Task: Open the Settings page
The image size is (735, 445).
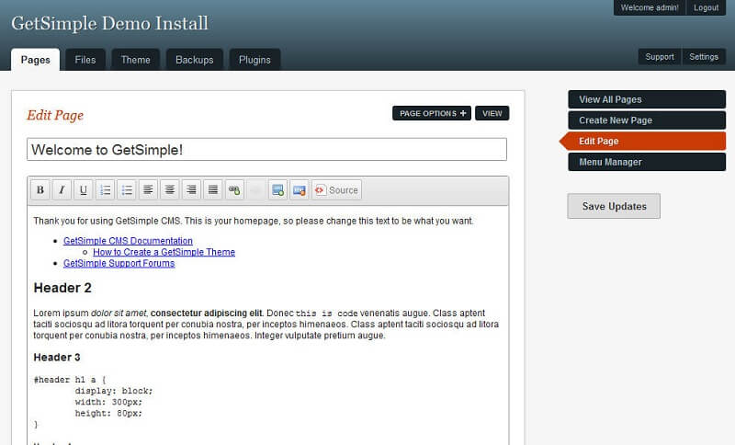Action: (704, 57)
